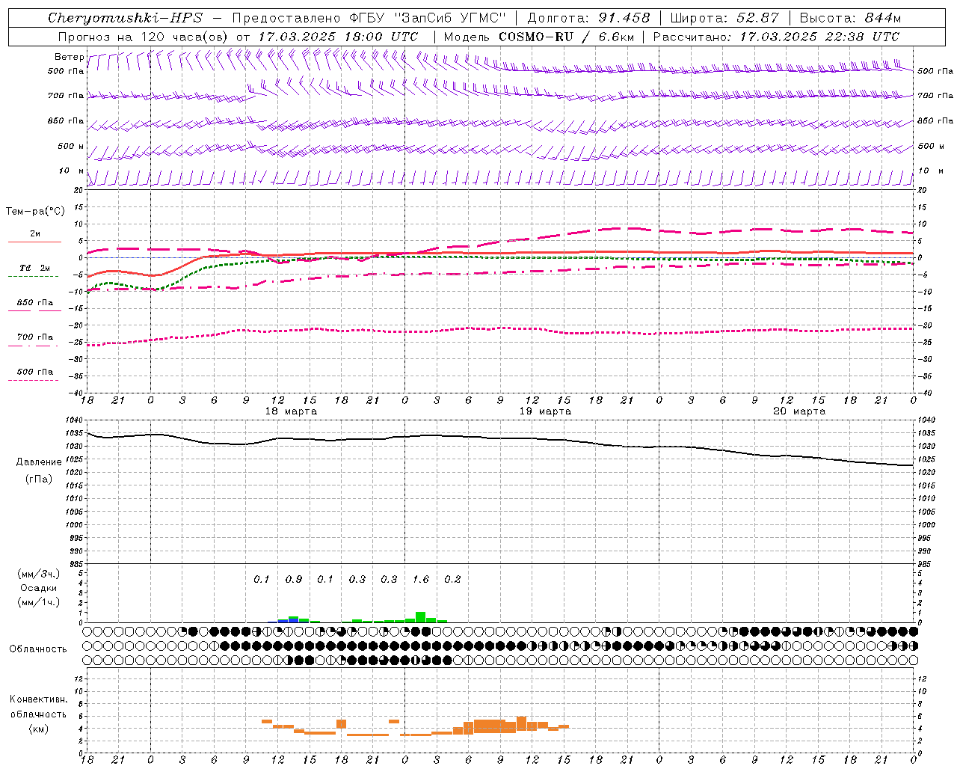Click the Высота: 844м label

pos(850,18)
